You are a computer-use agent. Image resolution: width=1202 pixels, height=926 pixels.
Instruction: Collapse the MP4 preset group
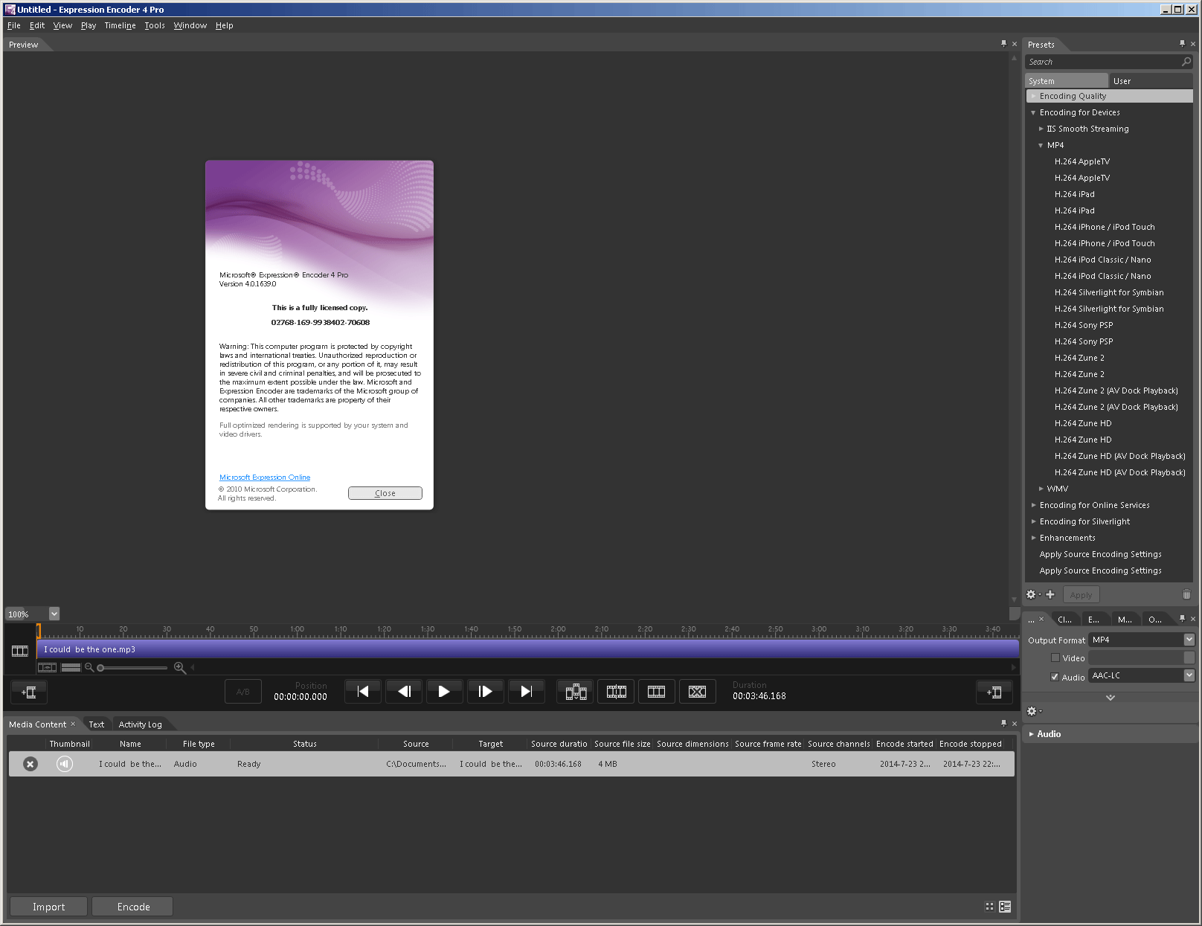point(1041,146)
